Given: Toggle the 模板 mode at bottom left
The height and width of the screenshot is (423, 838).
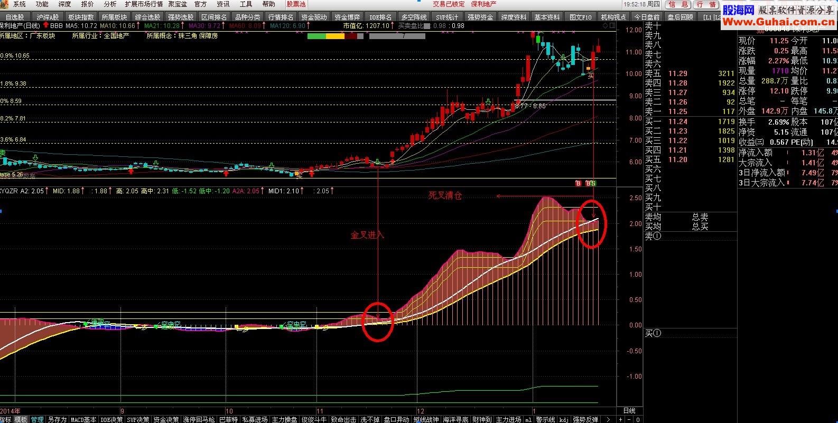Looking at the screenshot, I should click(x=21, y=419).
